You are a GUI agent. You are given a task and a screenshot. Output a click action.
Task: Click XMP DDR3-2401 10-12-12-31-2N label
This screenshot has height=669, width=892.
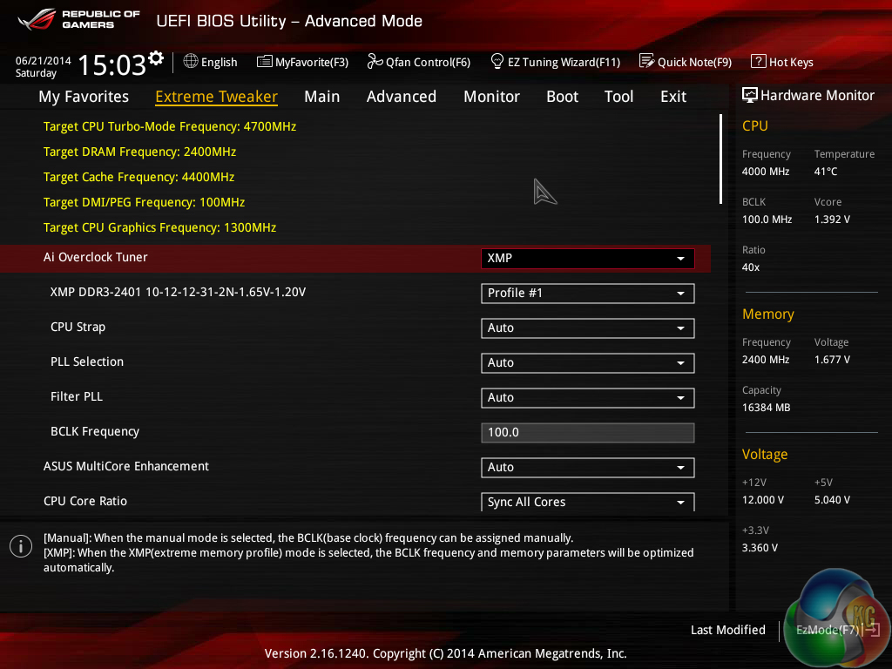click(178, 292)
